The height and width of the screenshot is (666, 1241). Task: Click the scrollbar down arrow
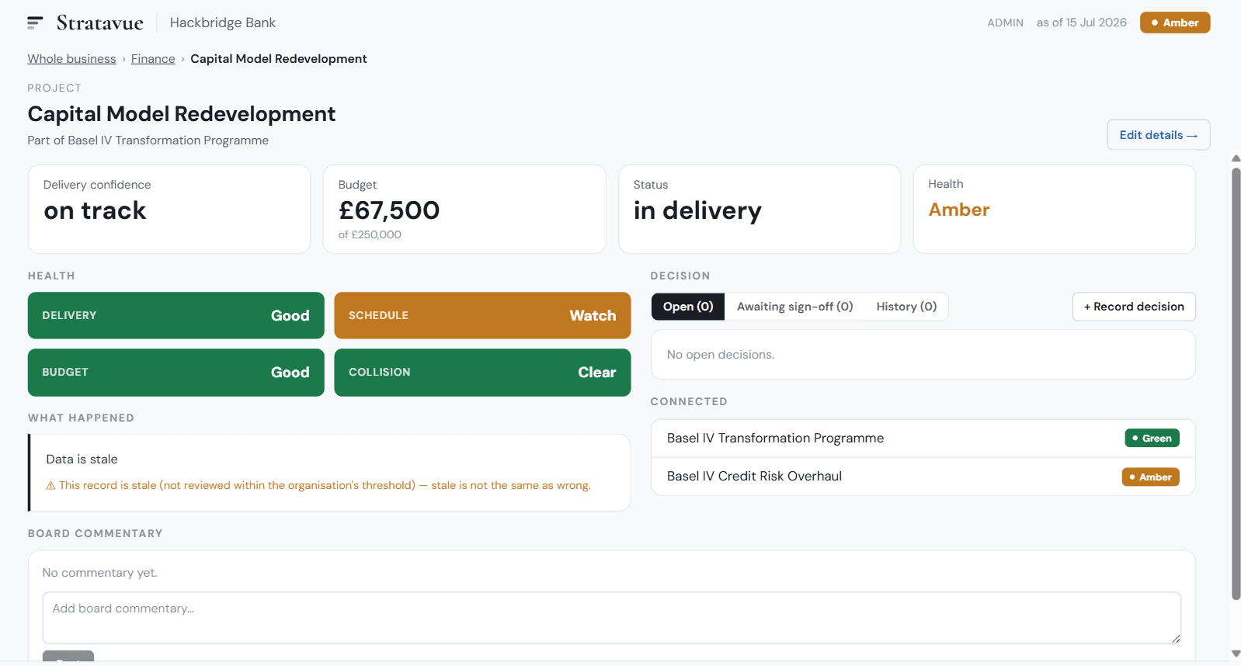pos(1236,654)
